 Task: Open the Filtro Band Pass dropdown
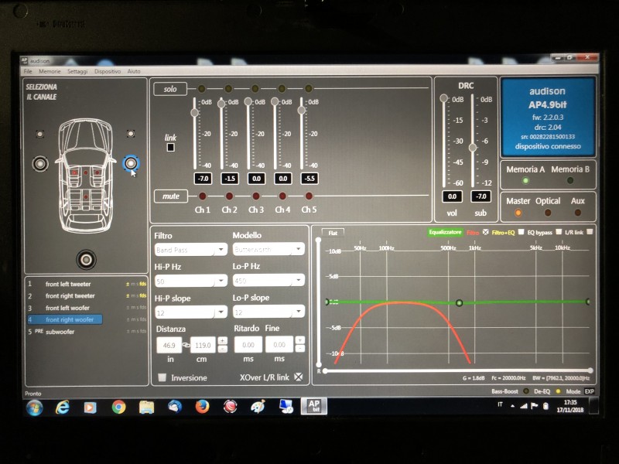pyautogui.click(x=190, y=250)
